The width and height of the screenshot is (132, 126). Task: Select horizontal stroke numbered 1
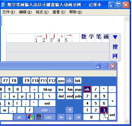pos(39,38)
